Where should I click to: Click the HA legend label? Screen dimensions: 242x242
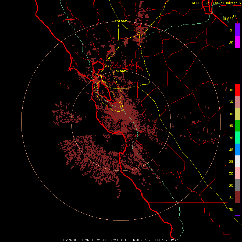pos(231,90)
